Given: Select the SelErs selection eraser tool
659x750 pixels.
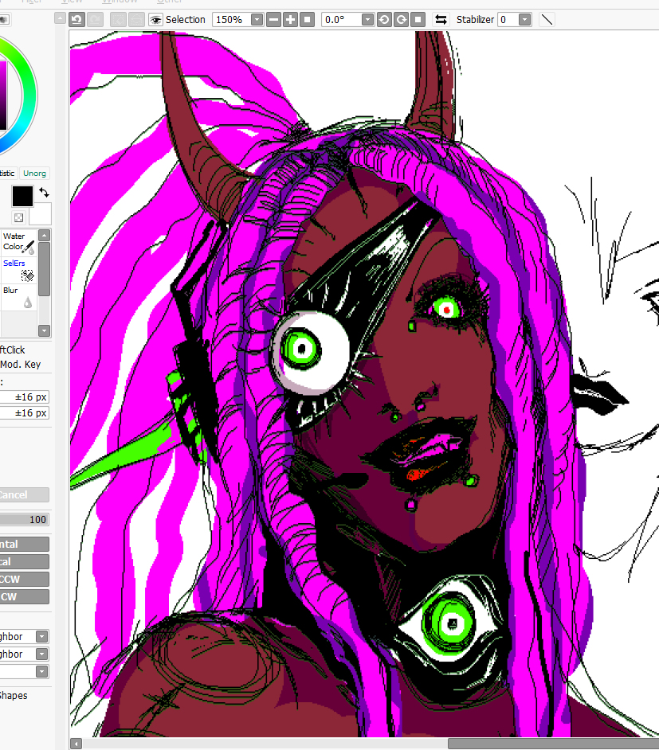Looking at the screenshot, I should pos(18,268).
